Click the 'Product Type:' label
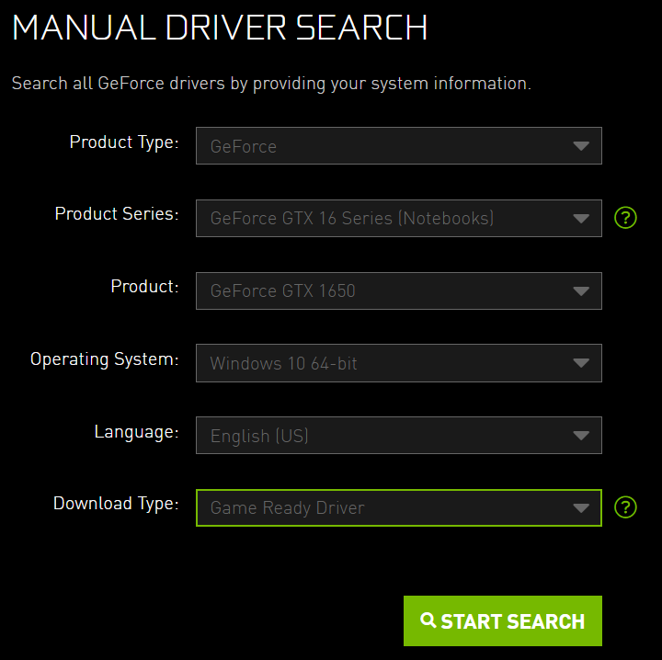The width and height of the screenshot is (662, 660). [x=124, y=142]
